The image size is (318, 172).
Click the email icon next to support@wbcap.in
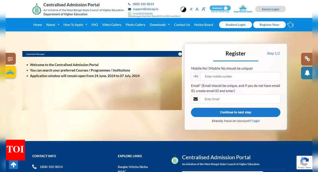129,9
